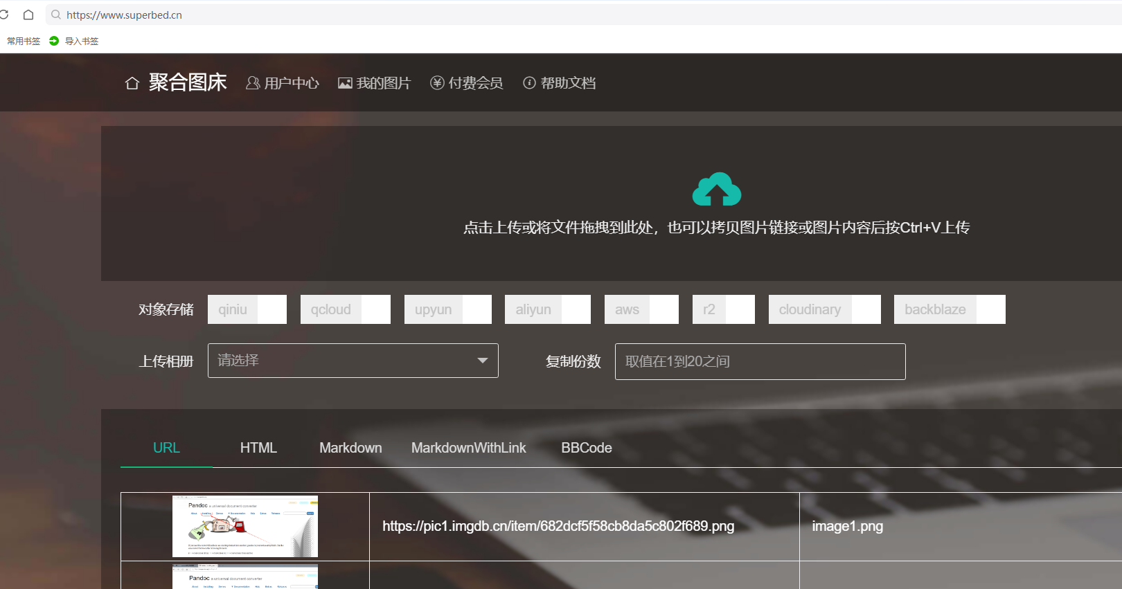Toggle the aws storage switch

coord(641,309)
